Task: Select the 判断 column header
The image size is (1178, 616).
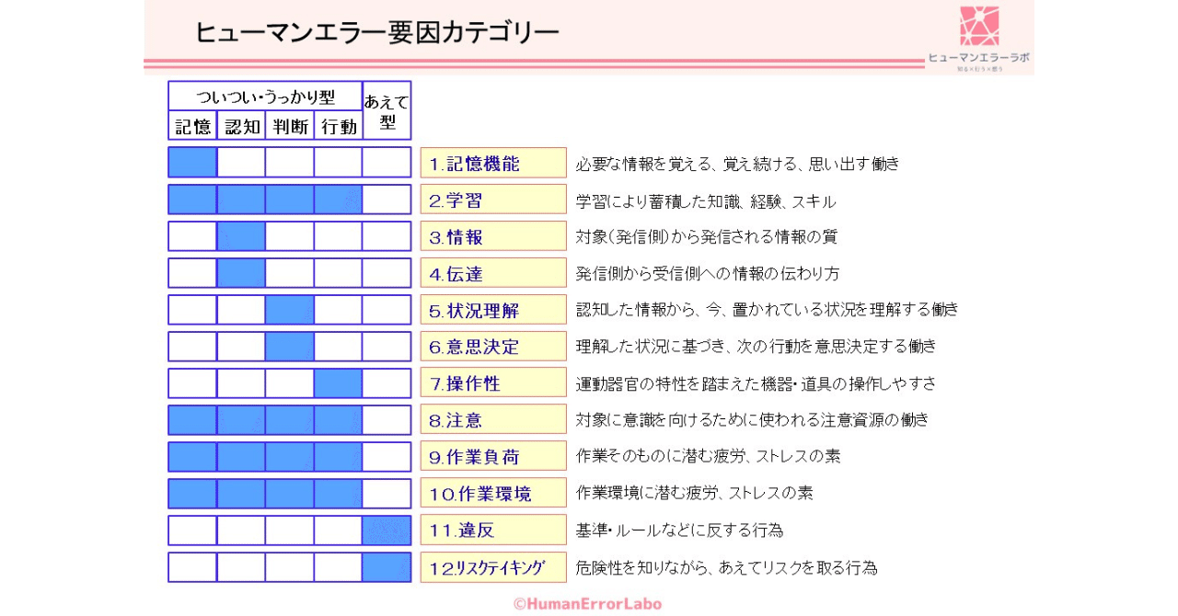Action: 290,126
